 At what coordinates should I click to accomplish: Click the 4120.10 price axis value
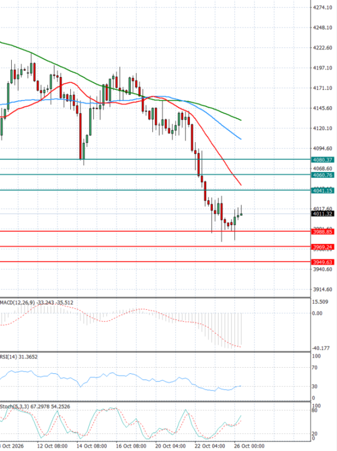point(322,128)
